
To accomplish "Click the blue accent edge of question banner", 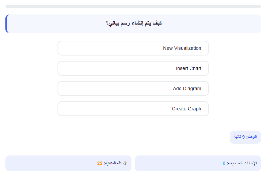I will click(x=7, y=24).
